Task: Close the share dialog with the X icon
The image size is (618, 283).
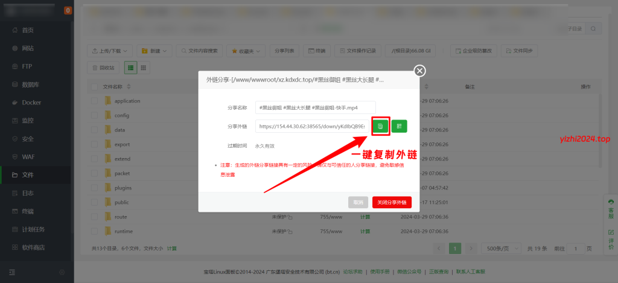Action: pyautogui.click(x=420, y=71)
